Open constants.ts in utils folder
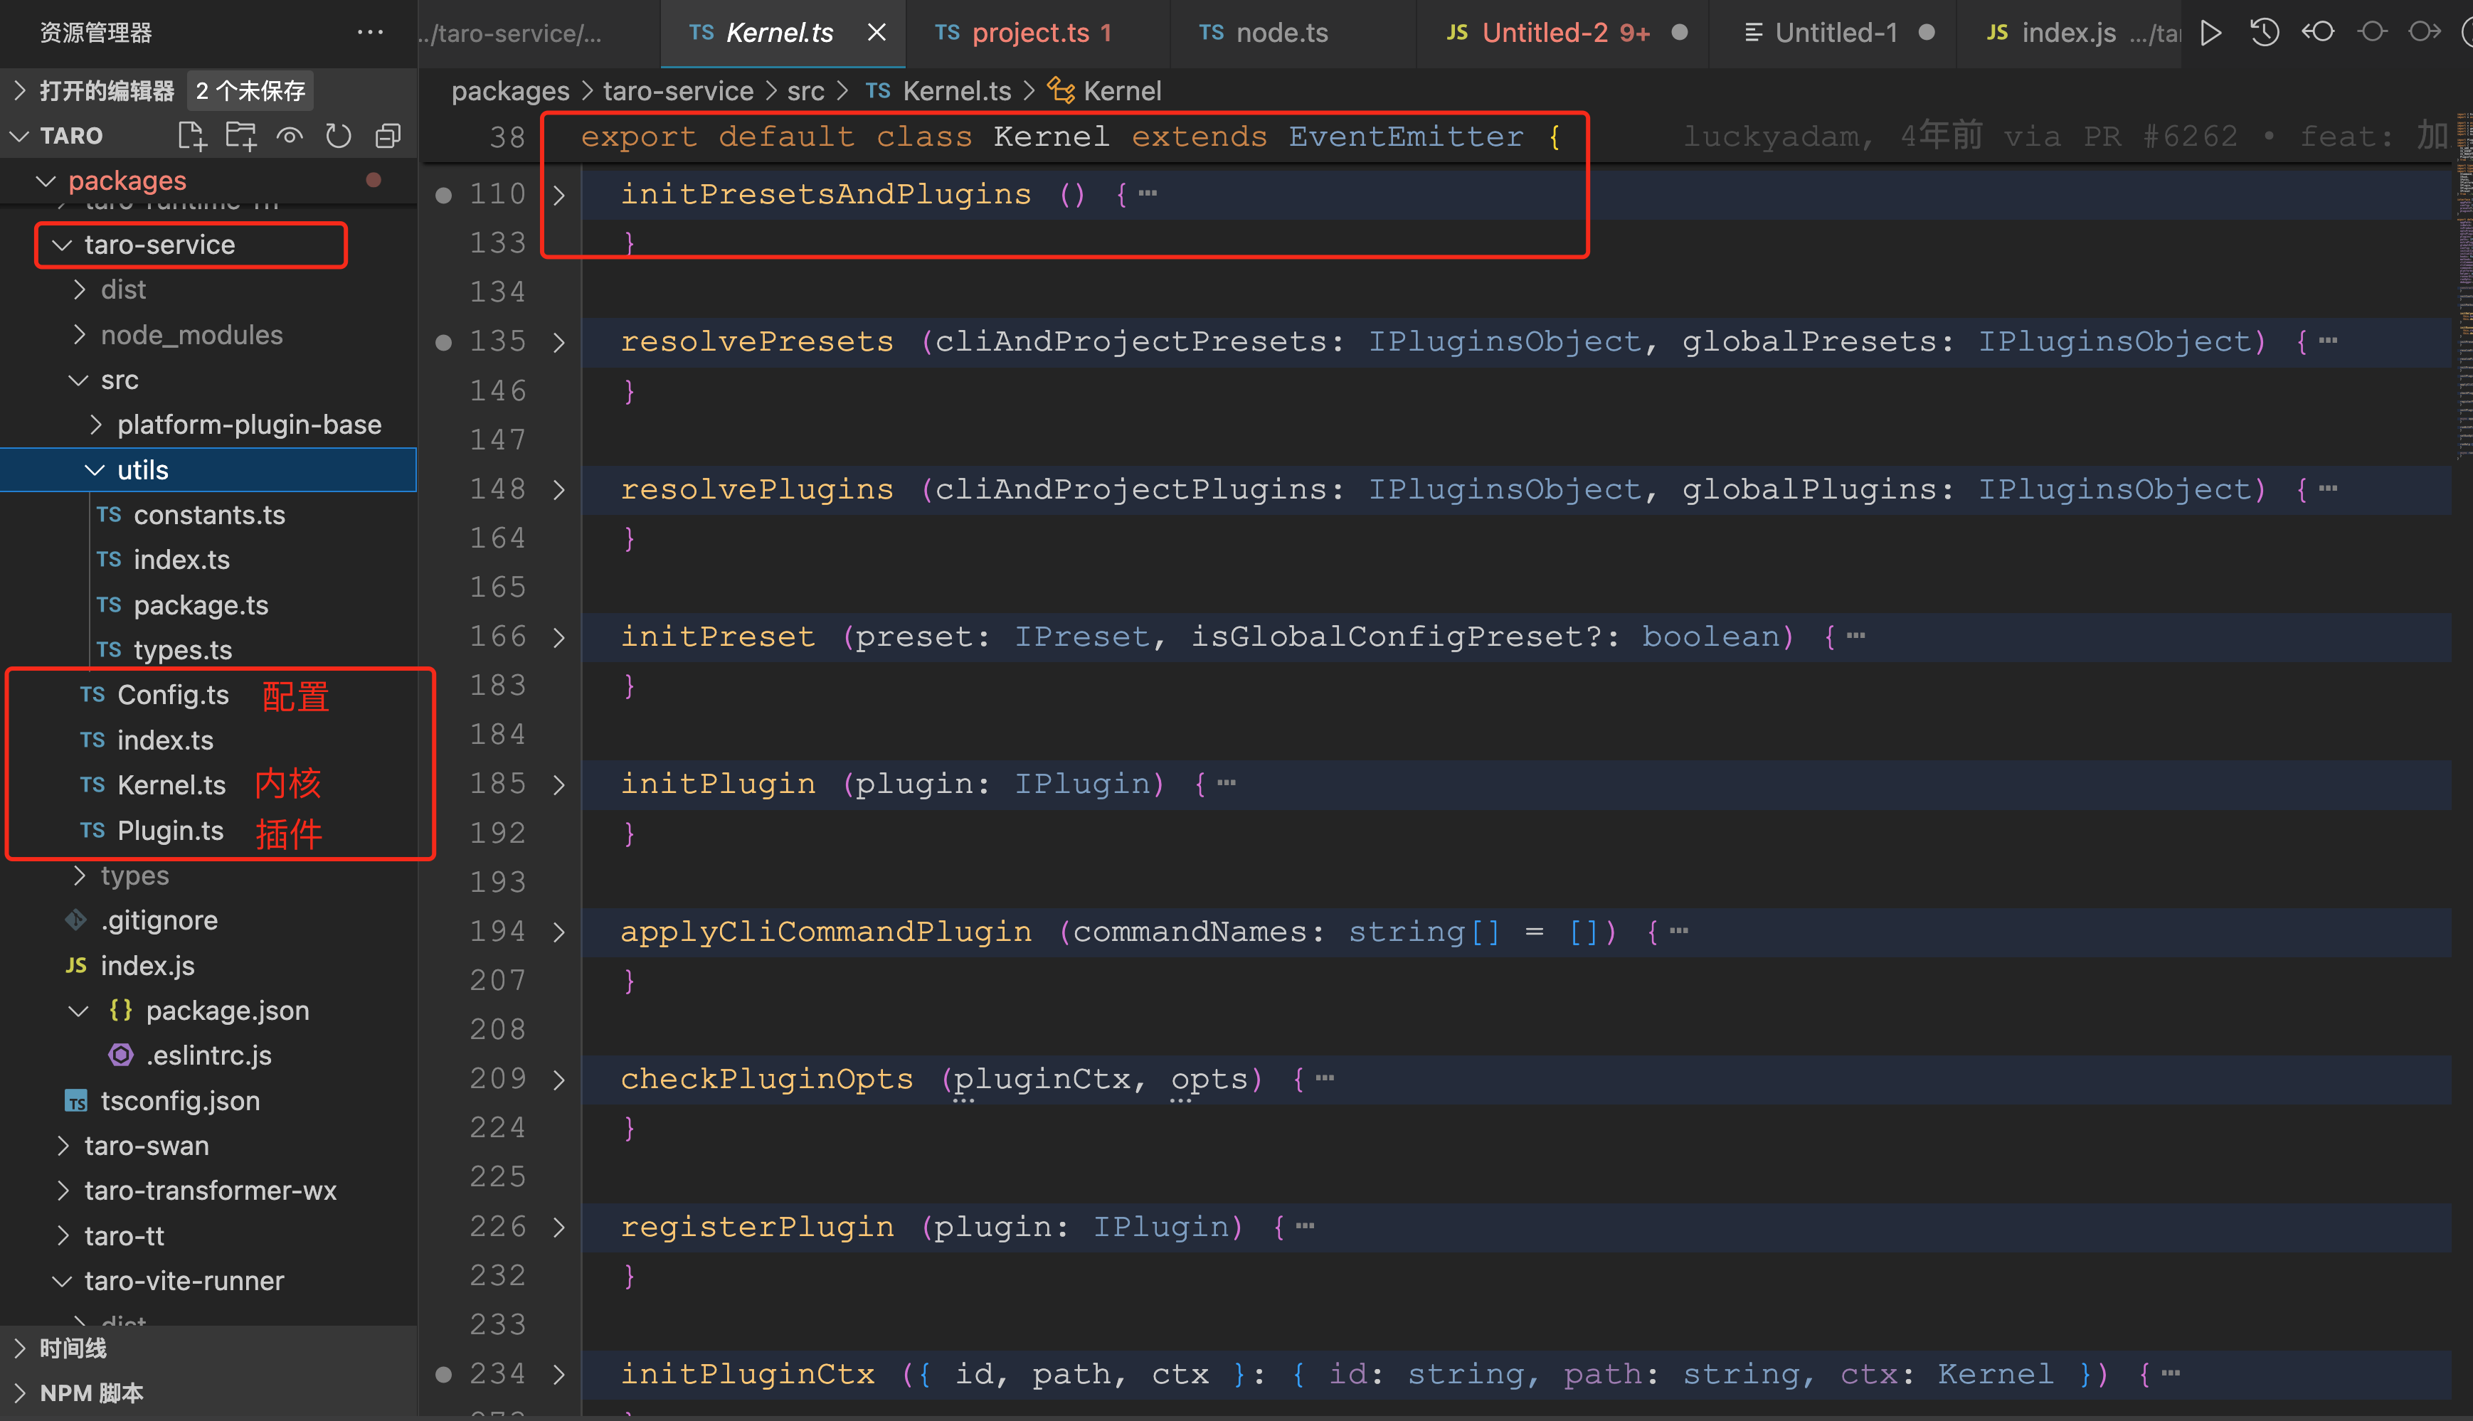The width and height of the screenshot is (2473, 1421). pyautogui.click(x=209, y=514)
